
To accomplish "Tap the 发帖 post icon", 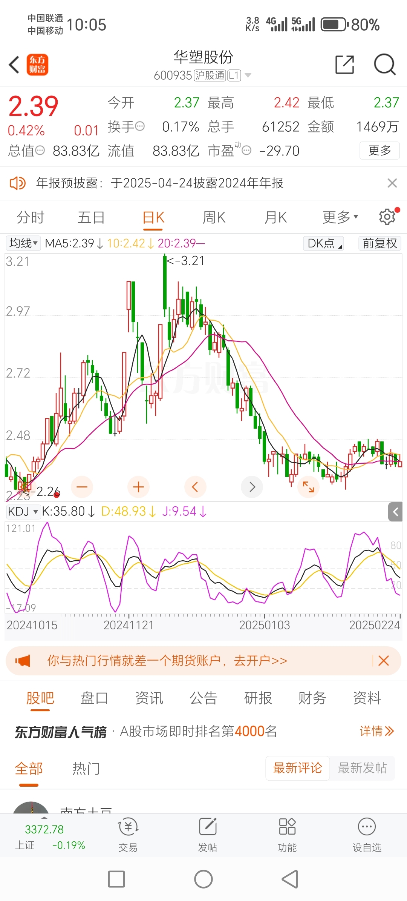I will tap(208, 836).
